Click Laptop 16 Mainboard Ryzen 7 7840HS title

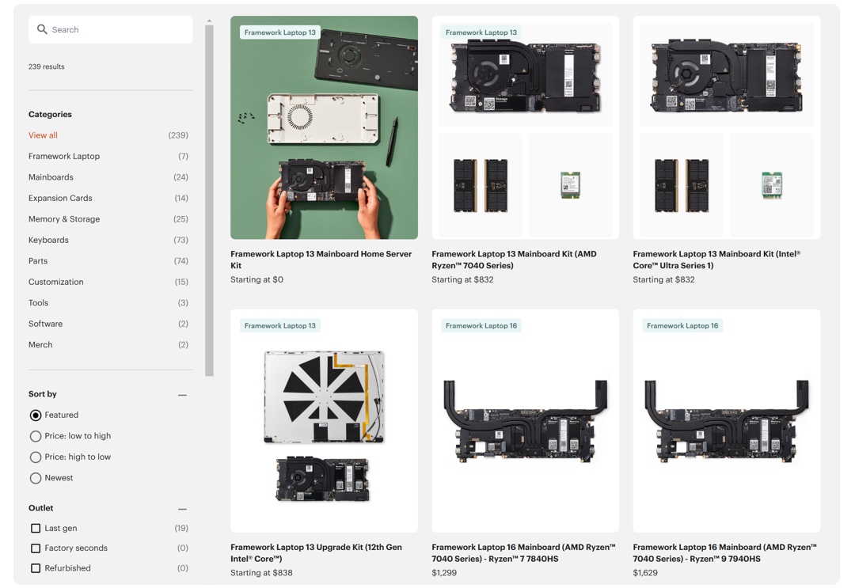tap(523, 553)
